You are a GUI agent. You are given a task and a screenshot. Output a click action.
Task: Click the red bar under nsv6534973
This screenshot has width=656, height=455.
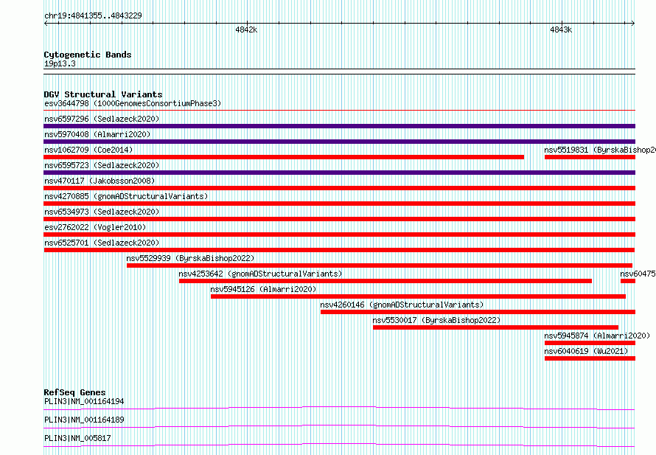[339, 219]
